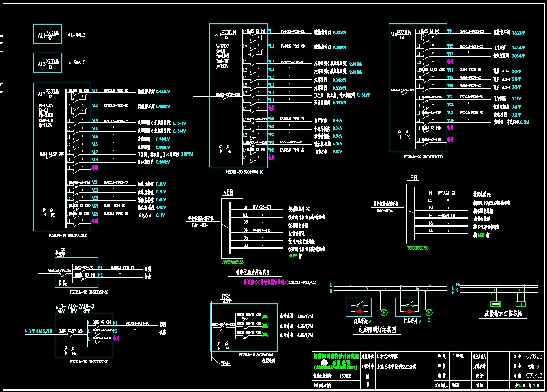Click the AL4 panel box symbol
Image resolution: width=547 pixels, height=392 pixels.
click(x=47, y=35)
